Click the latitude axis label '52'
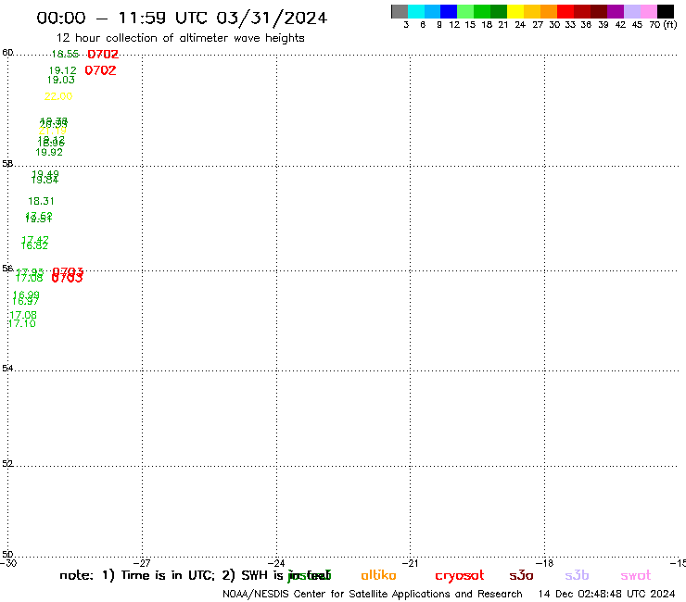 point(7,463)
